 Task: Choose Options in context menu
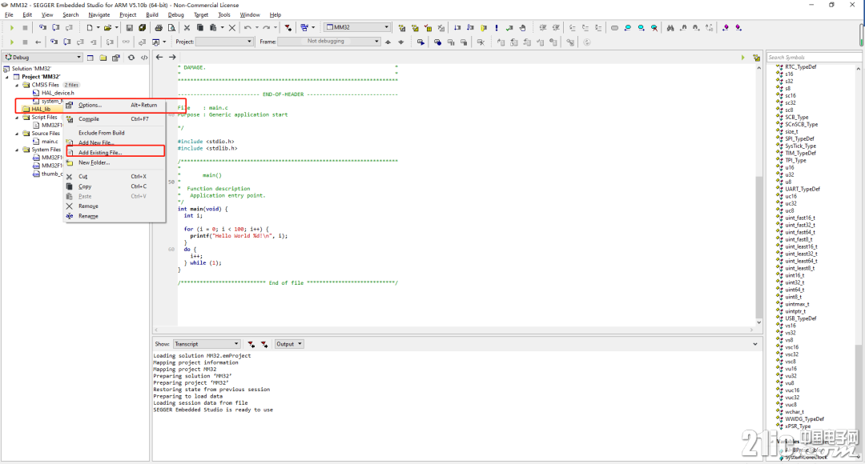[115, 105]
